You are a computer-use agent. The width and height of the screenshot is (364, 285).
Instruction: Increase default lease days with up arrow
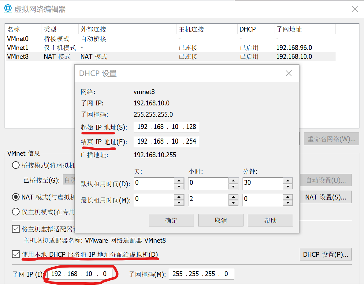[179, 180]
